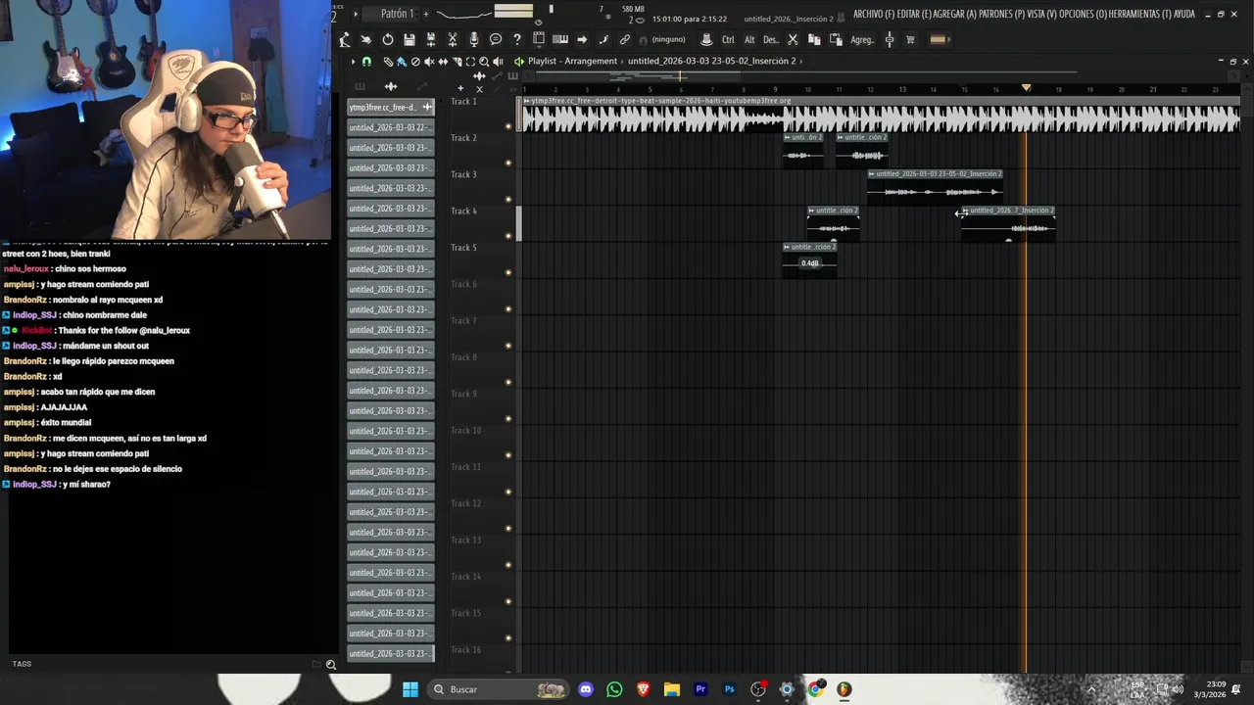Mute Track 3 with its dot
This screenshot has height=705, width=1254.
(x=507, y=200)
